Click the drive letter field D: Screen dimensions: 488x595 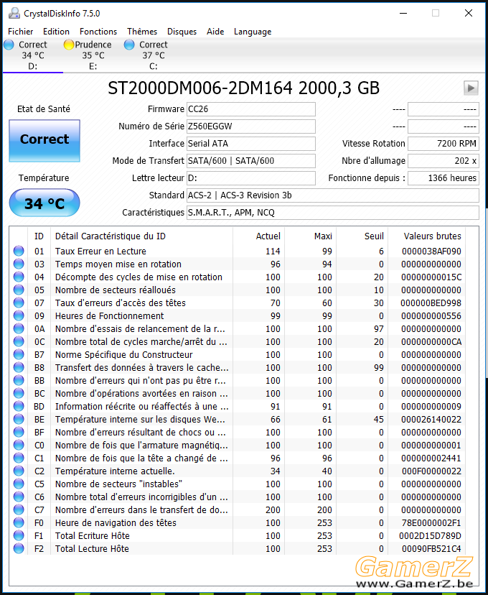point(251,178)
